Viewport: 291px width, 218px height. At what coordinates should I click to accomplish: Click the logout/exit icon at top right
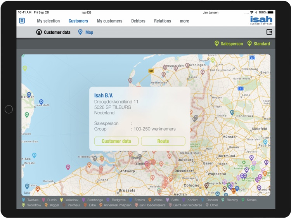269,32
